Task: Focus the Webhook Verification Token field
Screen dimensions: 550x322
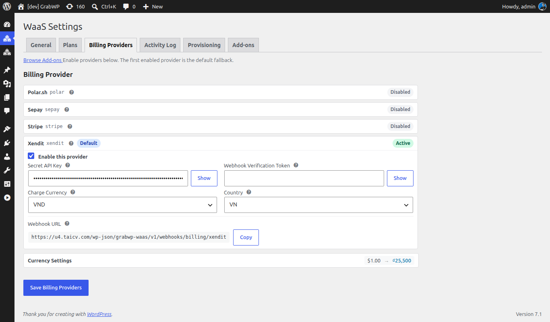Action: pos(304,178)
